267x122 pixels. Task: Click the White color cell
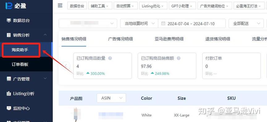tap(146, 115)
